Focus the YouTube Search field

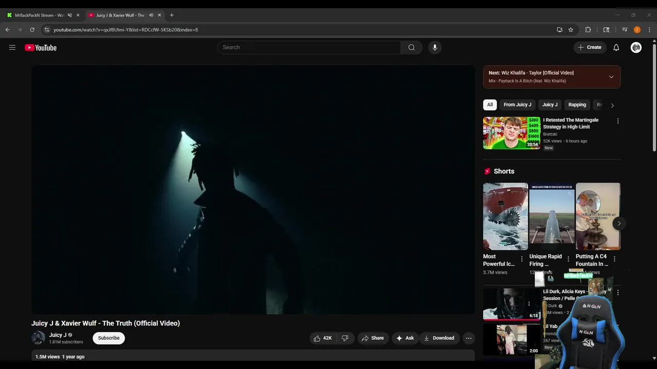coord(309,47)
